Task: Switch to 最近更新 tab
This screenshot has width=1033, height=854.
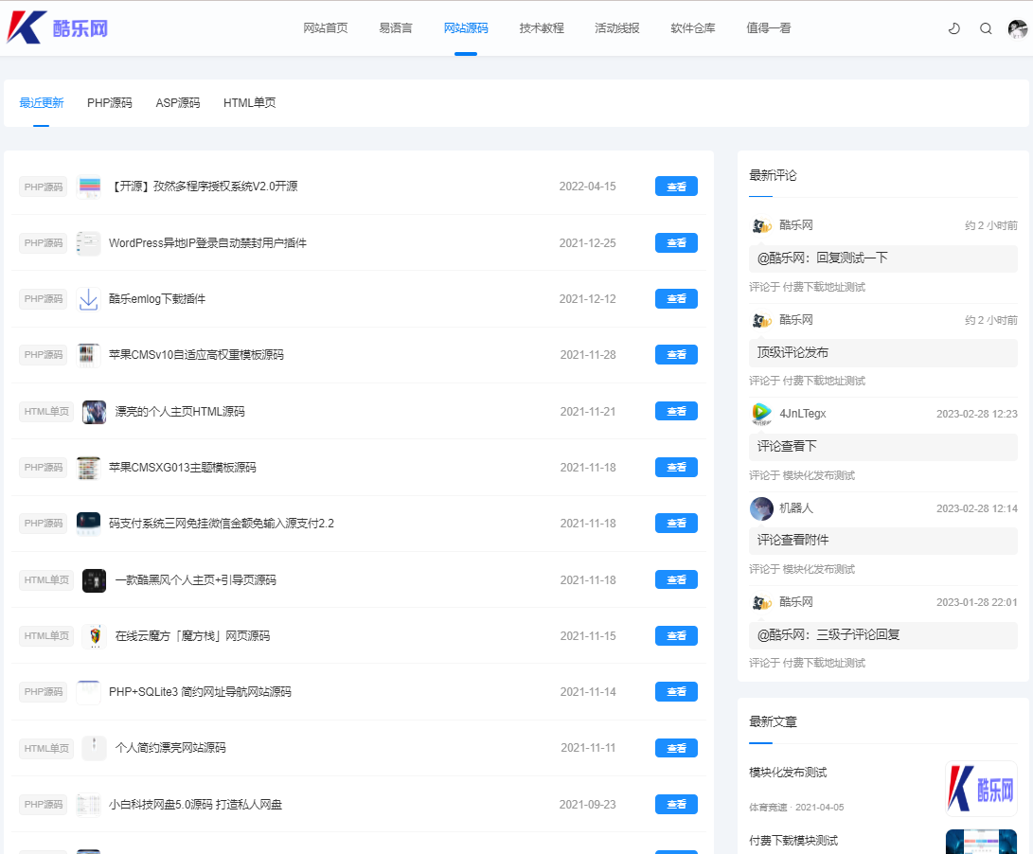Action: pyautogui.click(x=42, y=103)
